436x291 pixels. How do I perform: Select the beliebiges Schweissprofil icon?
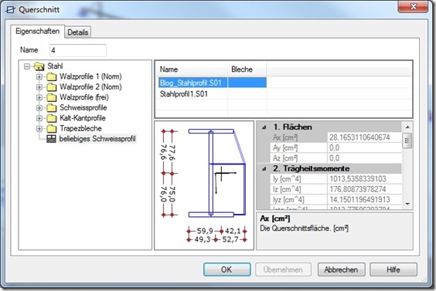pyautogui.click(x=51, y=139)
